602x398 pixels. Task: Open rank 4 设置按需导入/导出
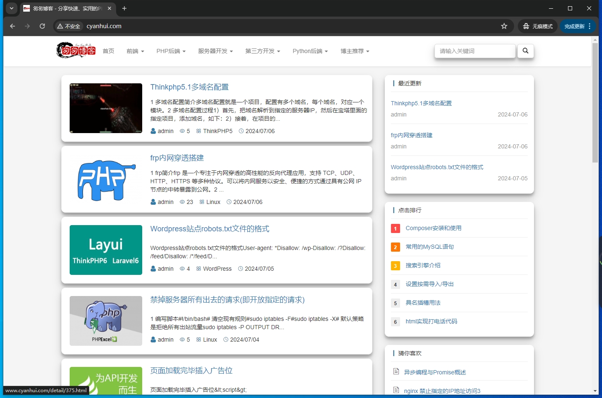pyautogui.click(x=430, y=284)
